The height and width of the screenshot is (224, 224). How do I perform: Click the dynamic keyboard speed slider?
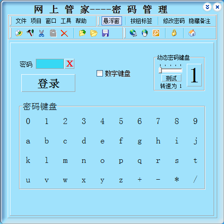click(x=170, y=70)
